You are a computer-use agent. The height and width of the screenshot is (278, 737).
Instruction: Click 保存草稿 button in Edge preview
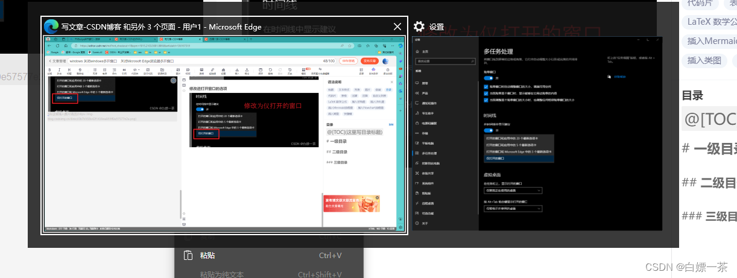(349, 60)
